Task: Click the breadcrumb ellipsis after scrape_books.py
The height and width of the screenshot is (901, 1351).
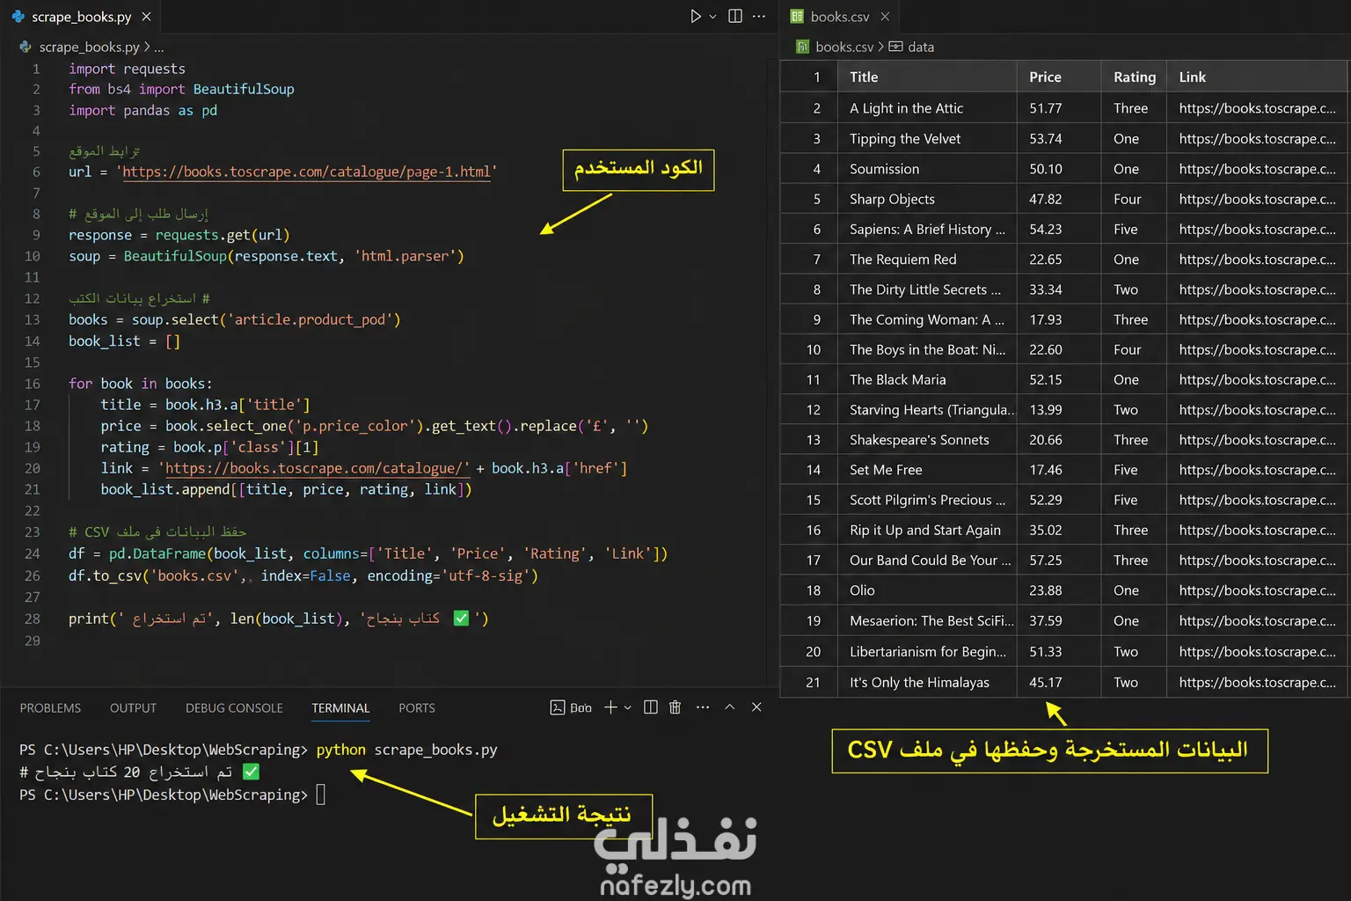Action: coord(159,47)
